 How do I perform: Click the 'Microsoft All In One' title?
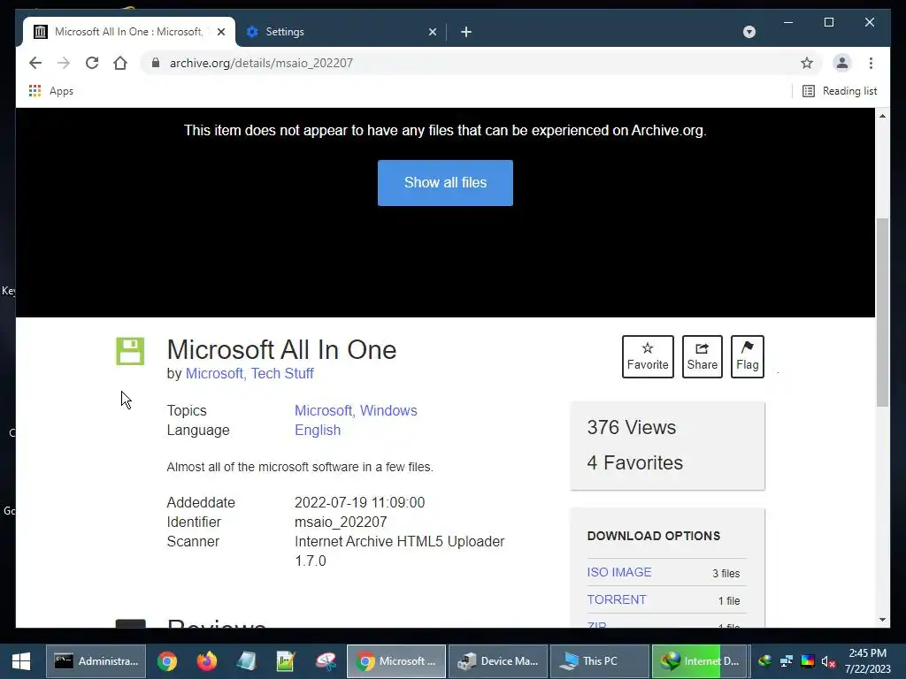pos(281,350)
